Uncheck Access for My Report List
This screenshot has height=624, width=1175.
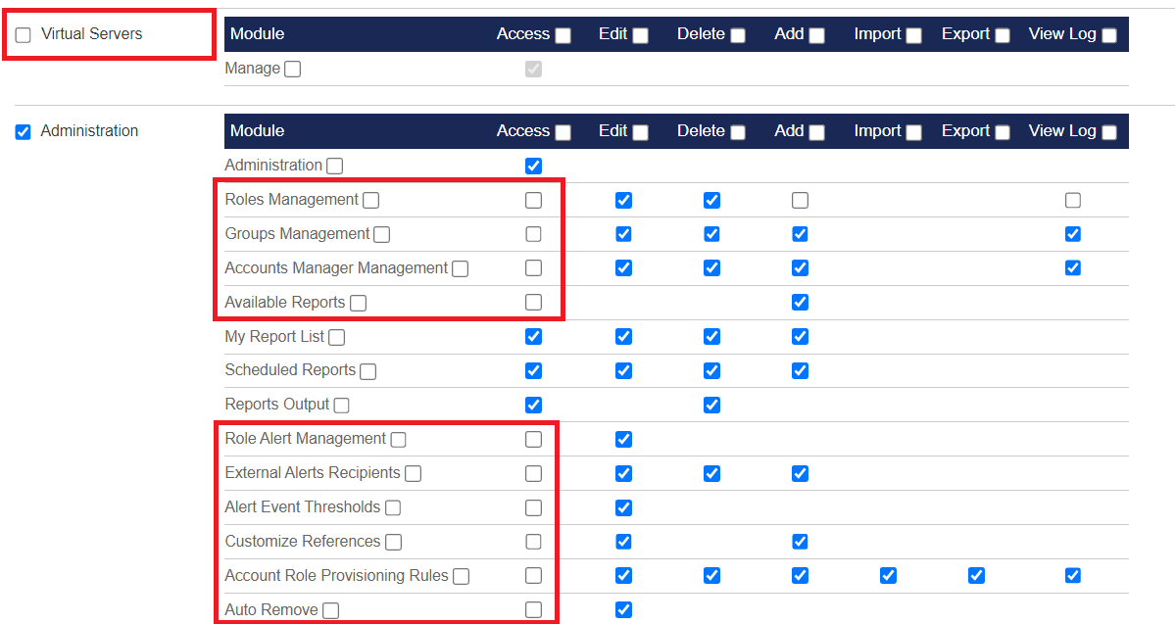click(x=533, y=336)
